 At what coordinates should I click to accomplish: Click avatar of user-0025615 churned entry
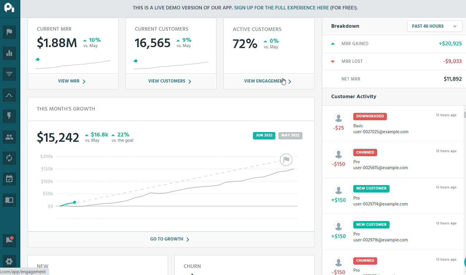coord(339,154)
